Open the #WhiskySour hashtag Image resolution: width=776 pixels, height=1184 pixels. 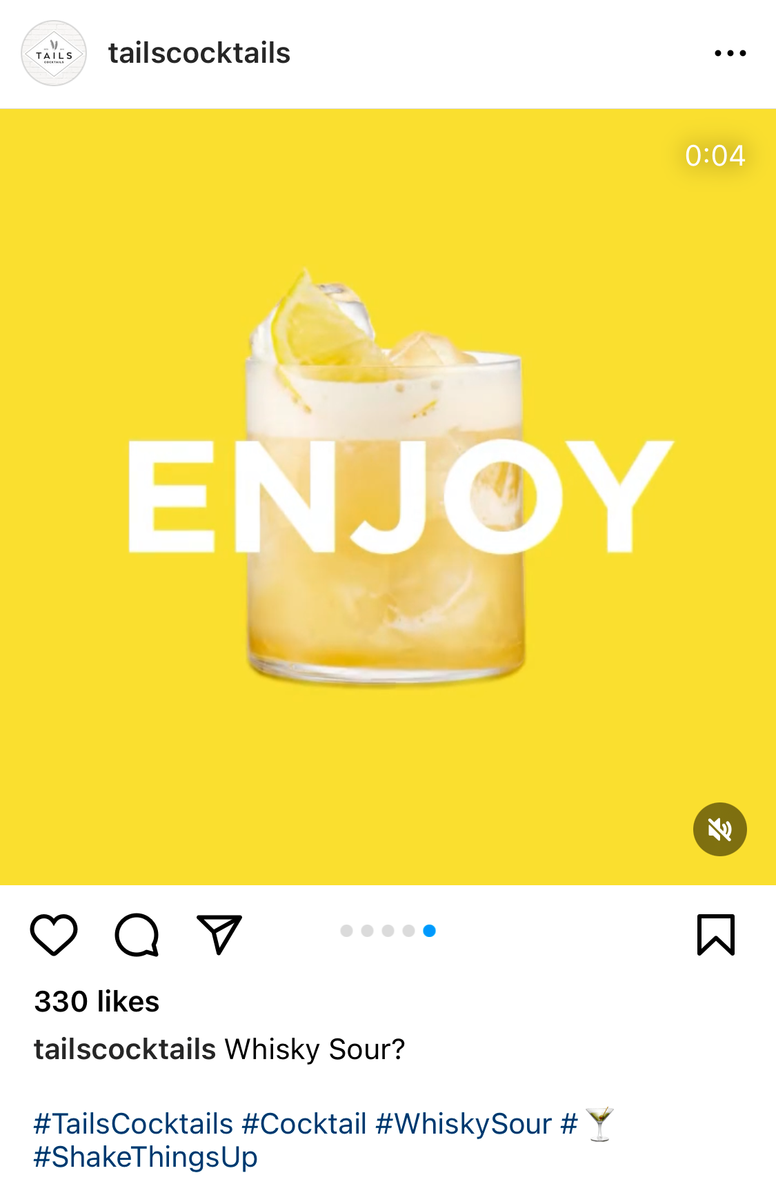click(464, 1124)
